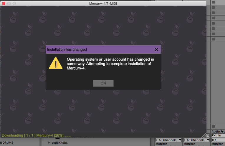This screenshot has width=225, height=146.
Task: Click the 'Audio From' label in Ableton
Action: point(218,131)
